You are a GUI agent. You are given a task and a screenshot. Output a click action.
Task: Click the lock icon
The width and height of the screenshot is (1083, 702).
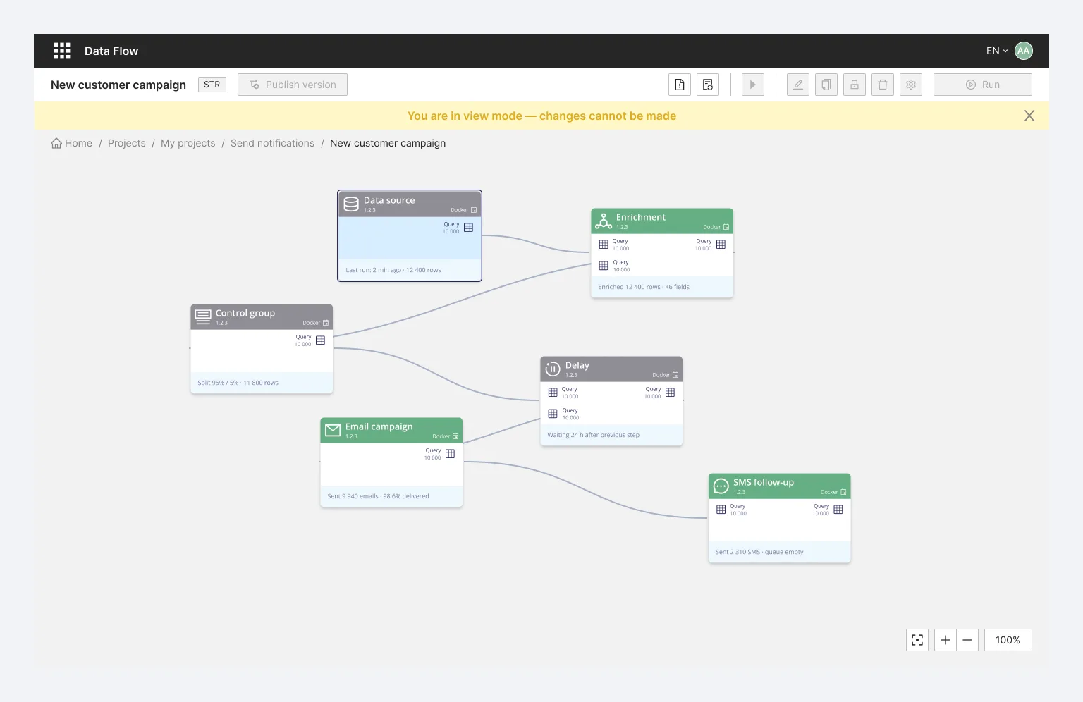coord(855,85)
